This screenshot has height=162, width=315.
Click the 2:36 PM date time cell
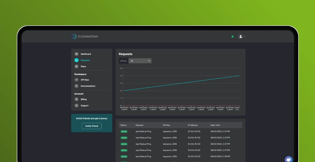click(220, 156)
